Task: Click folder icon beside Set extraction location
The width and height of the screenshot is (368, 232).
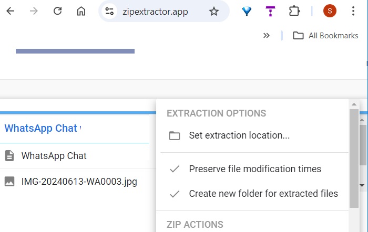Action: tap(175, 135)
